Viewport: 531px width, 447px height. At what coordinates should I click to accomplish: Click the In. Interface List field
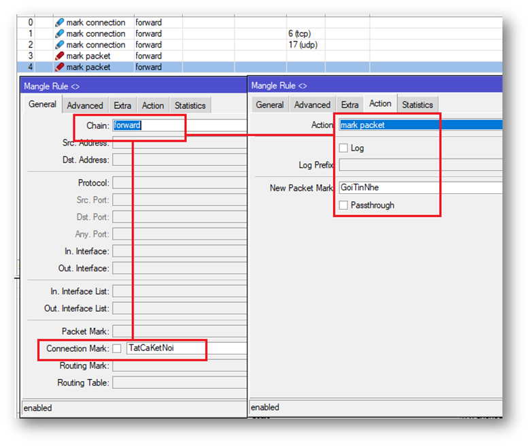click(x=179, y=291)
